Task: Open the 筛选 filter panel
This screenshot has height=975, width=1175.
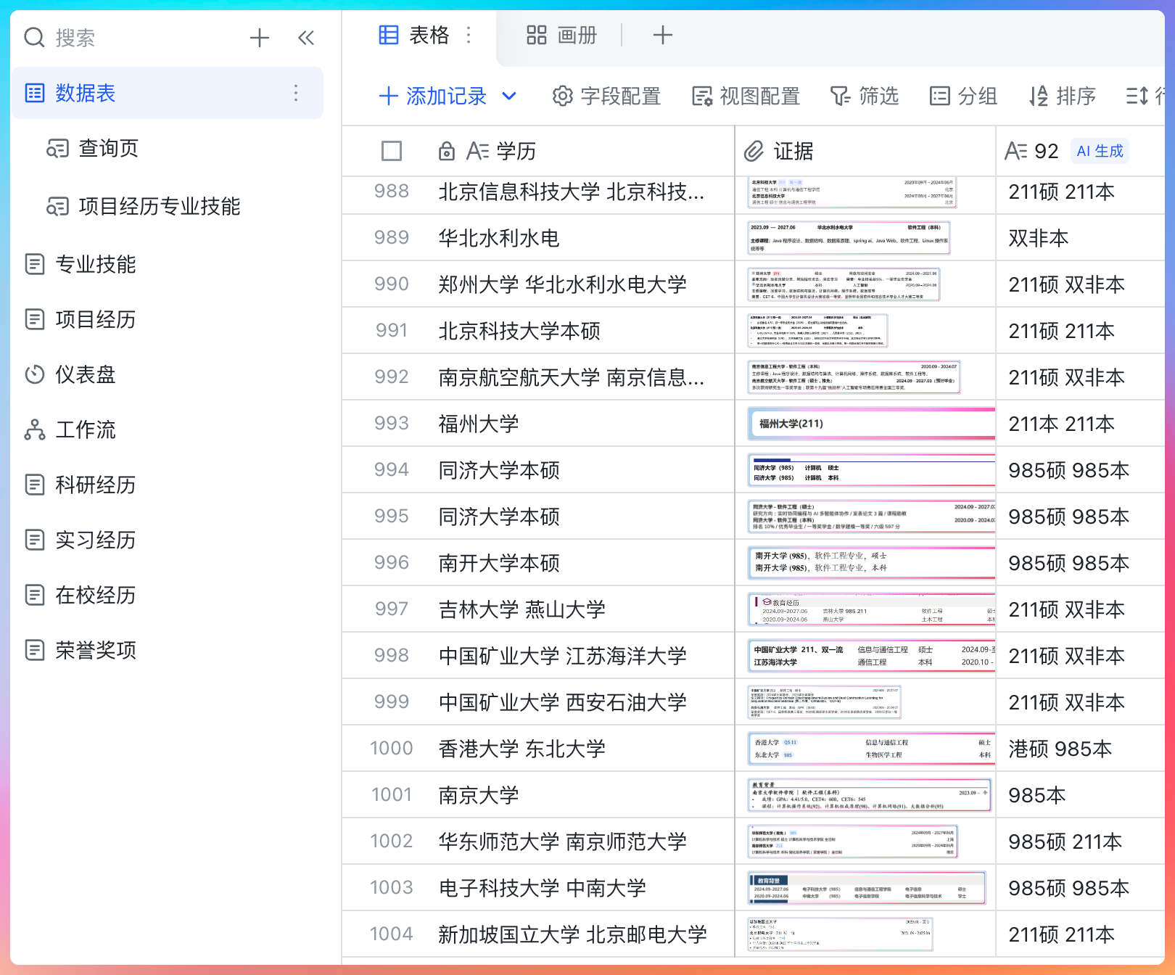Action: coord(865,96)
